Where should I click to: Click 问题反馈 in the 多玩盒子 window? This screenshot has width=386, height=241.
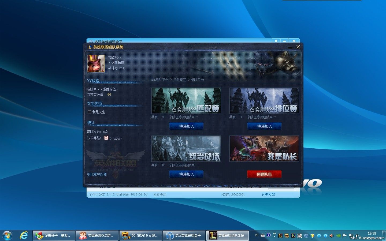tap(269, 194)
